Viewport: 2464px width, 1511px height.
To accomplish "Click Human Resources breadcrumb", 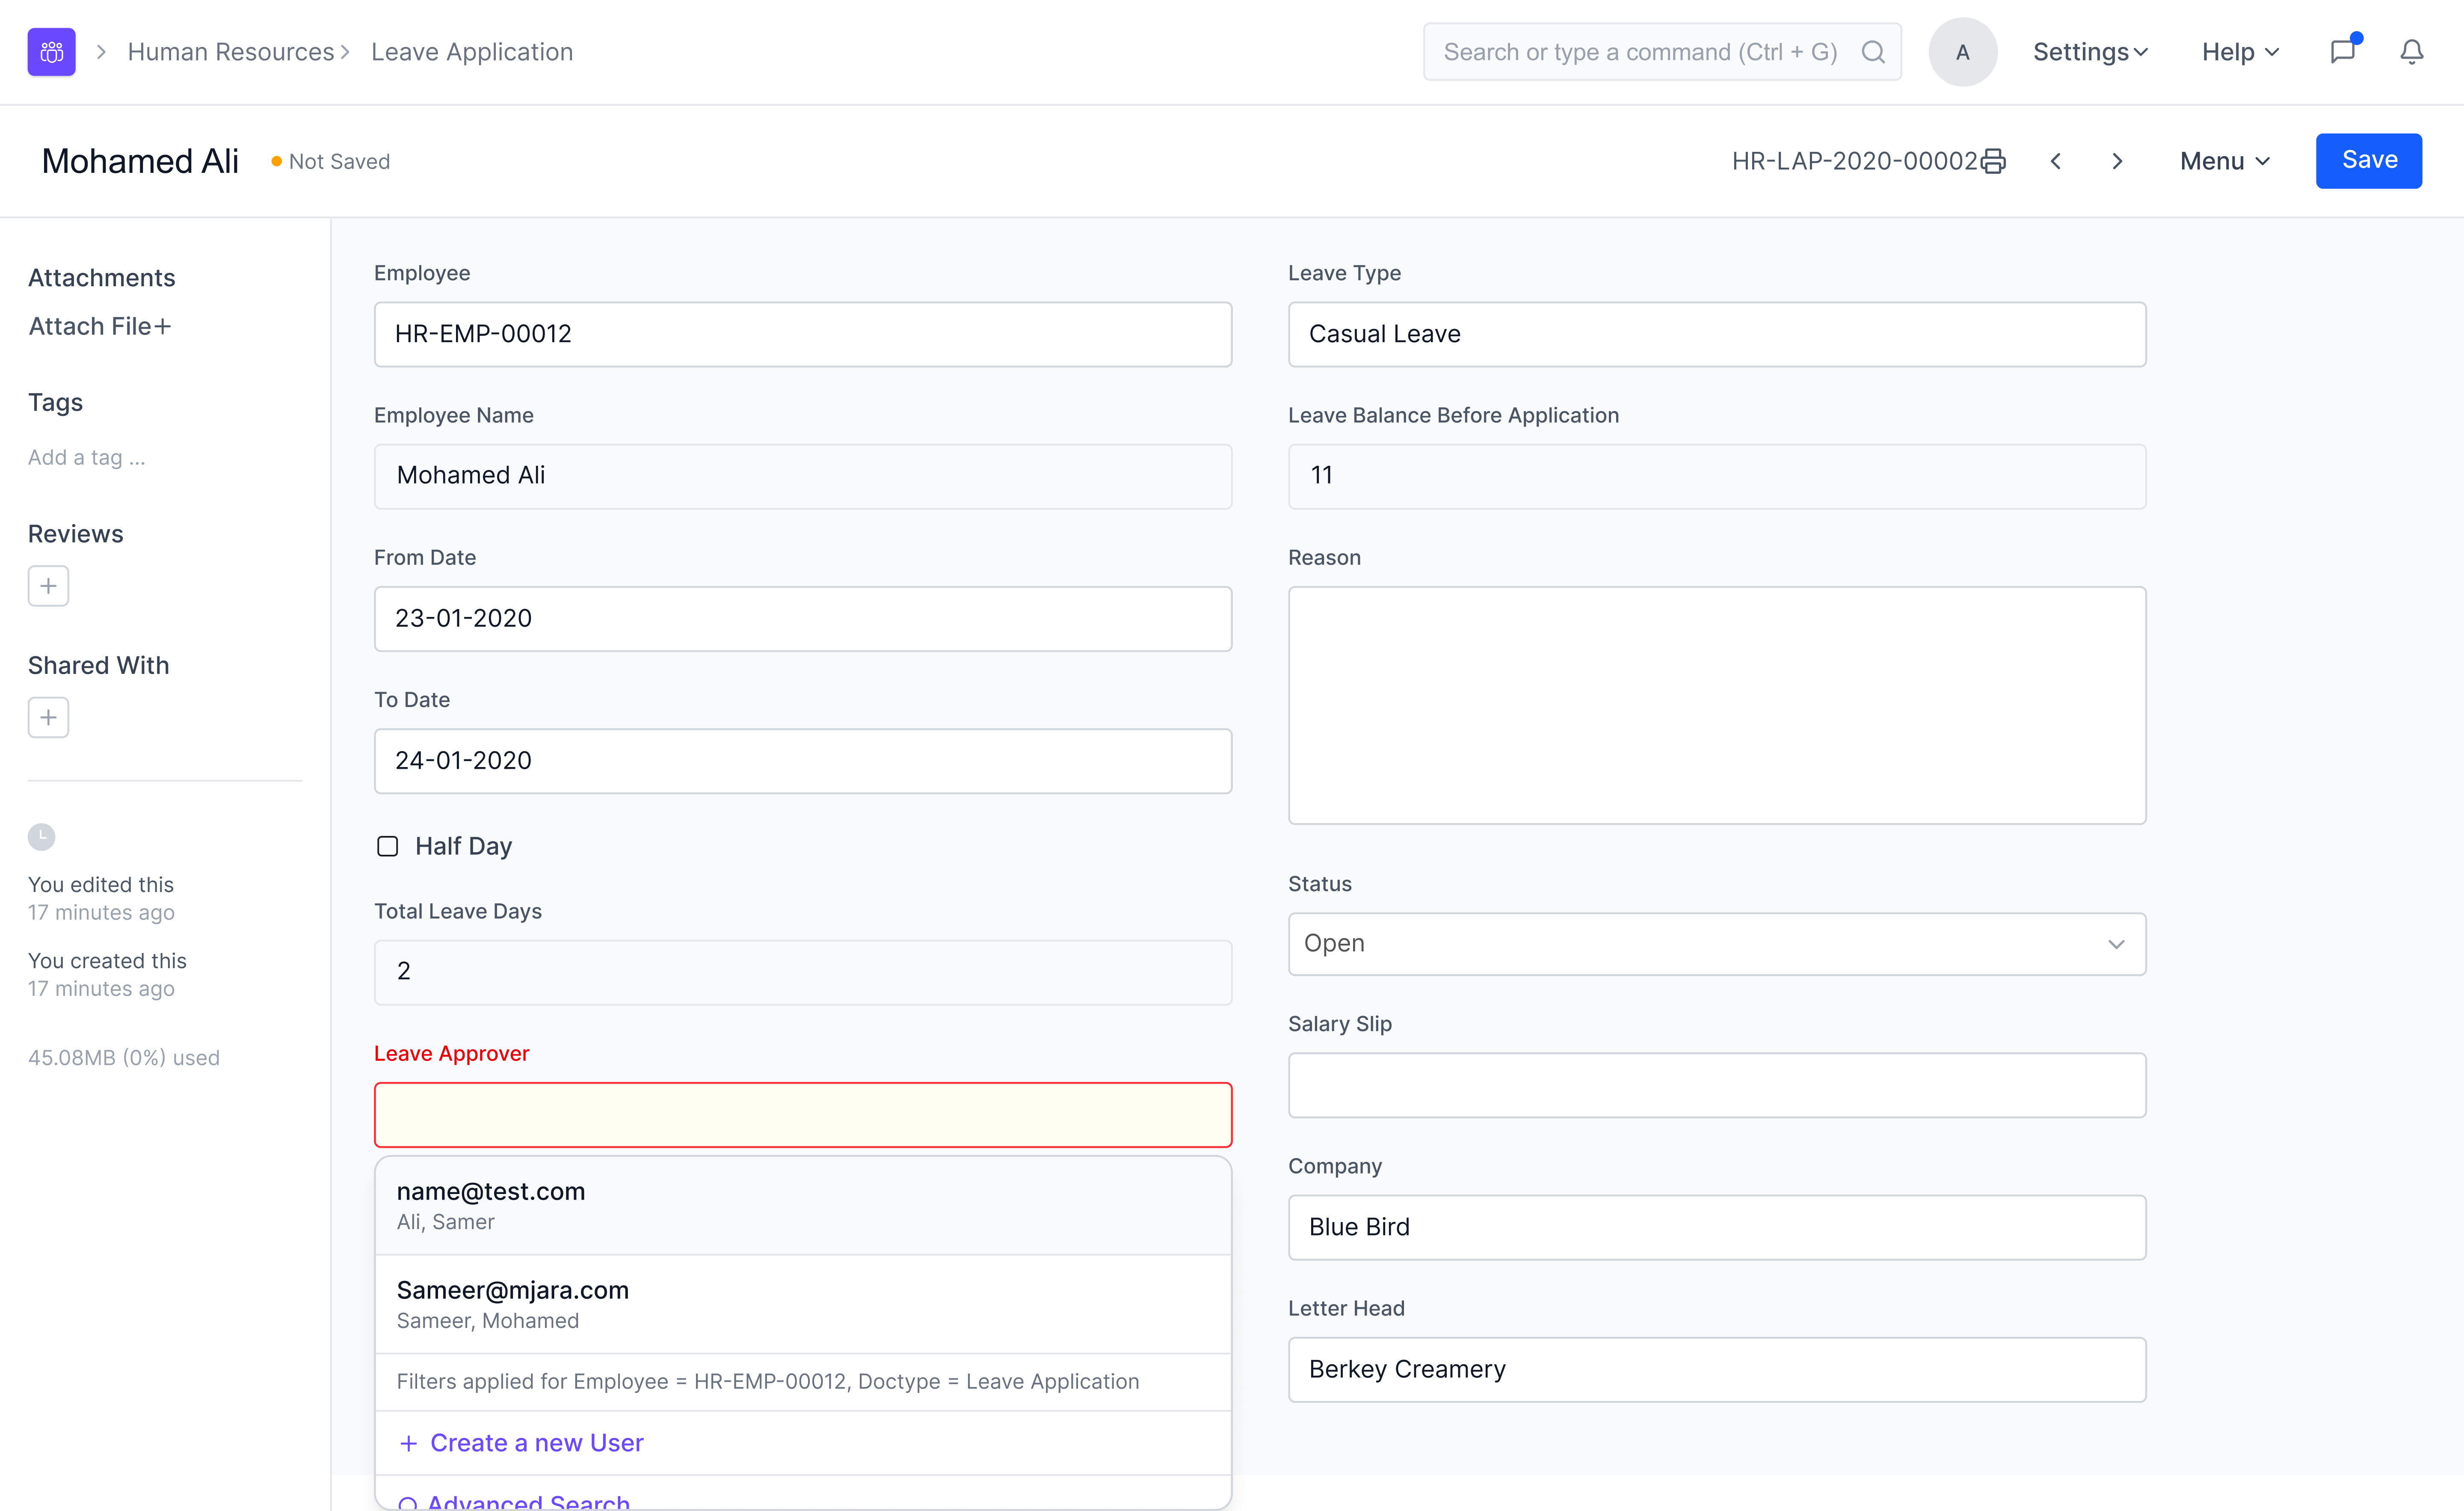I will (x=231, y=52).
